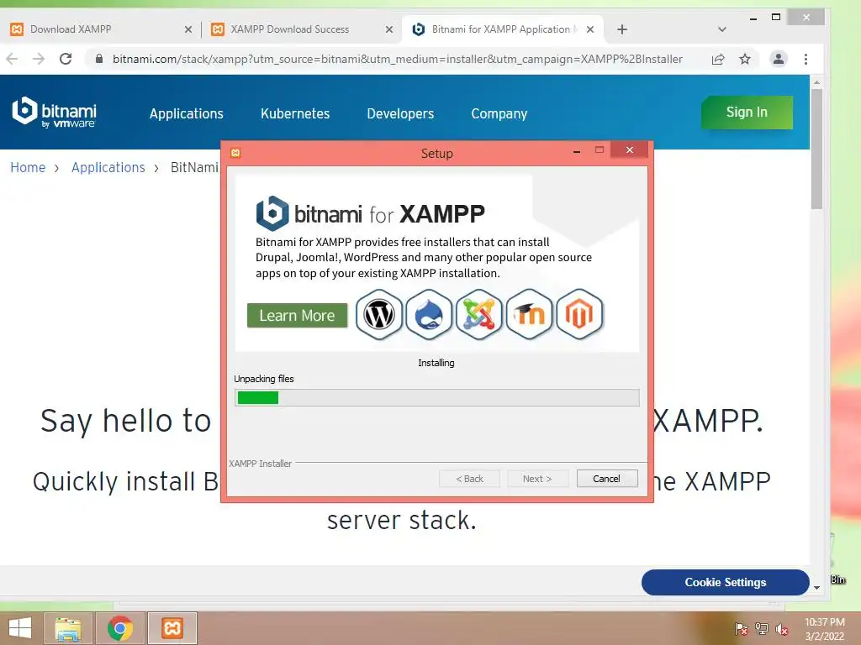
Task: View site info via padlock icon
Action: (99, 59)
